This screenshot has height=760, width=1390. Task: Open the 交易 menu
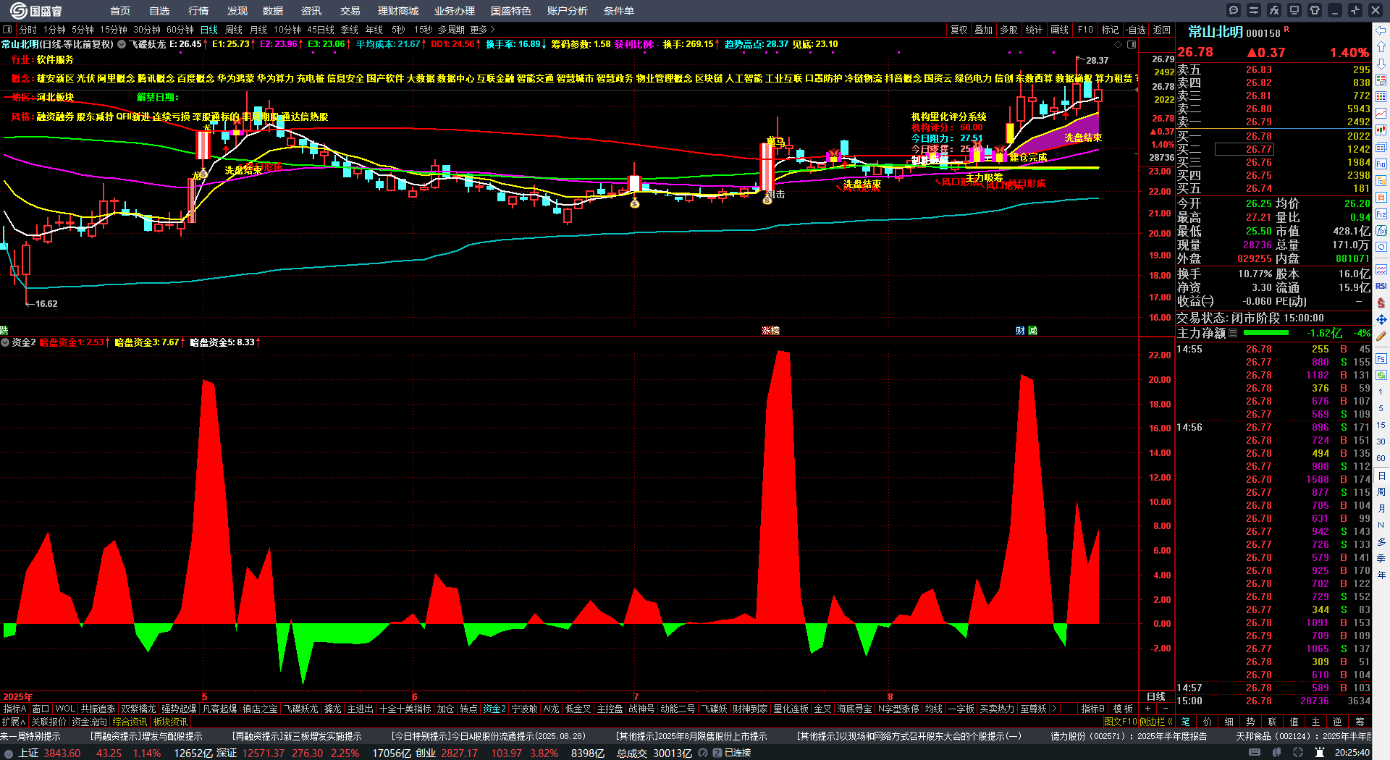tap(350, 11)
